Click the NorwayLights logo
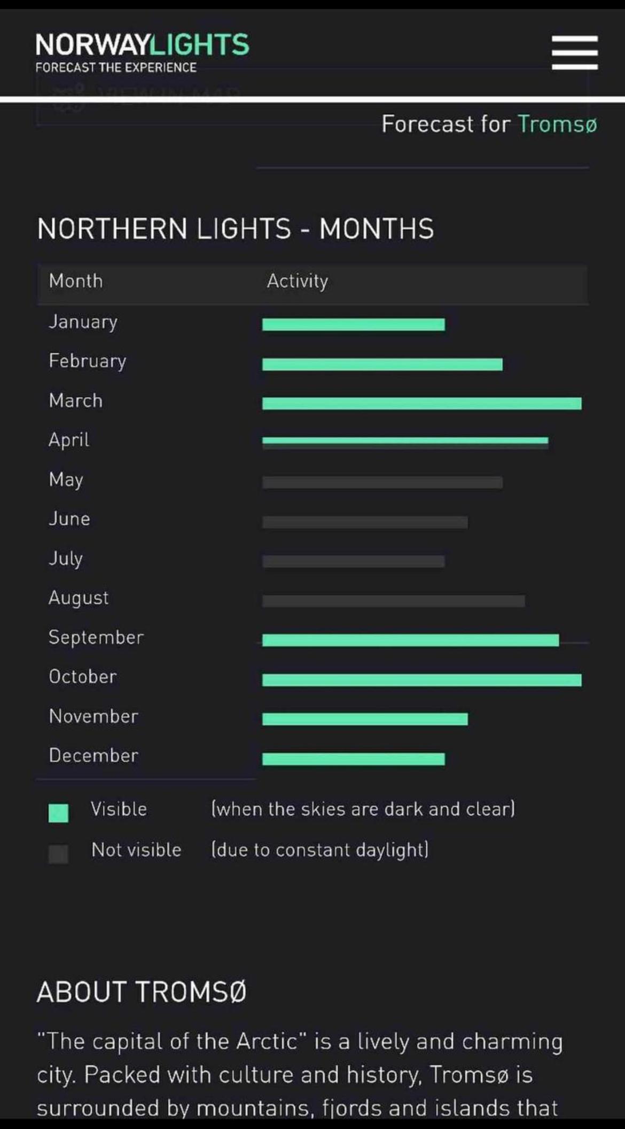This screenshot has height=1129, width=625. coord(142,45)
